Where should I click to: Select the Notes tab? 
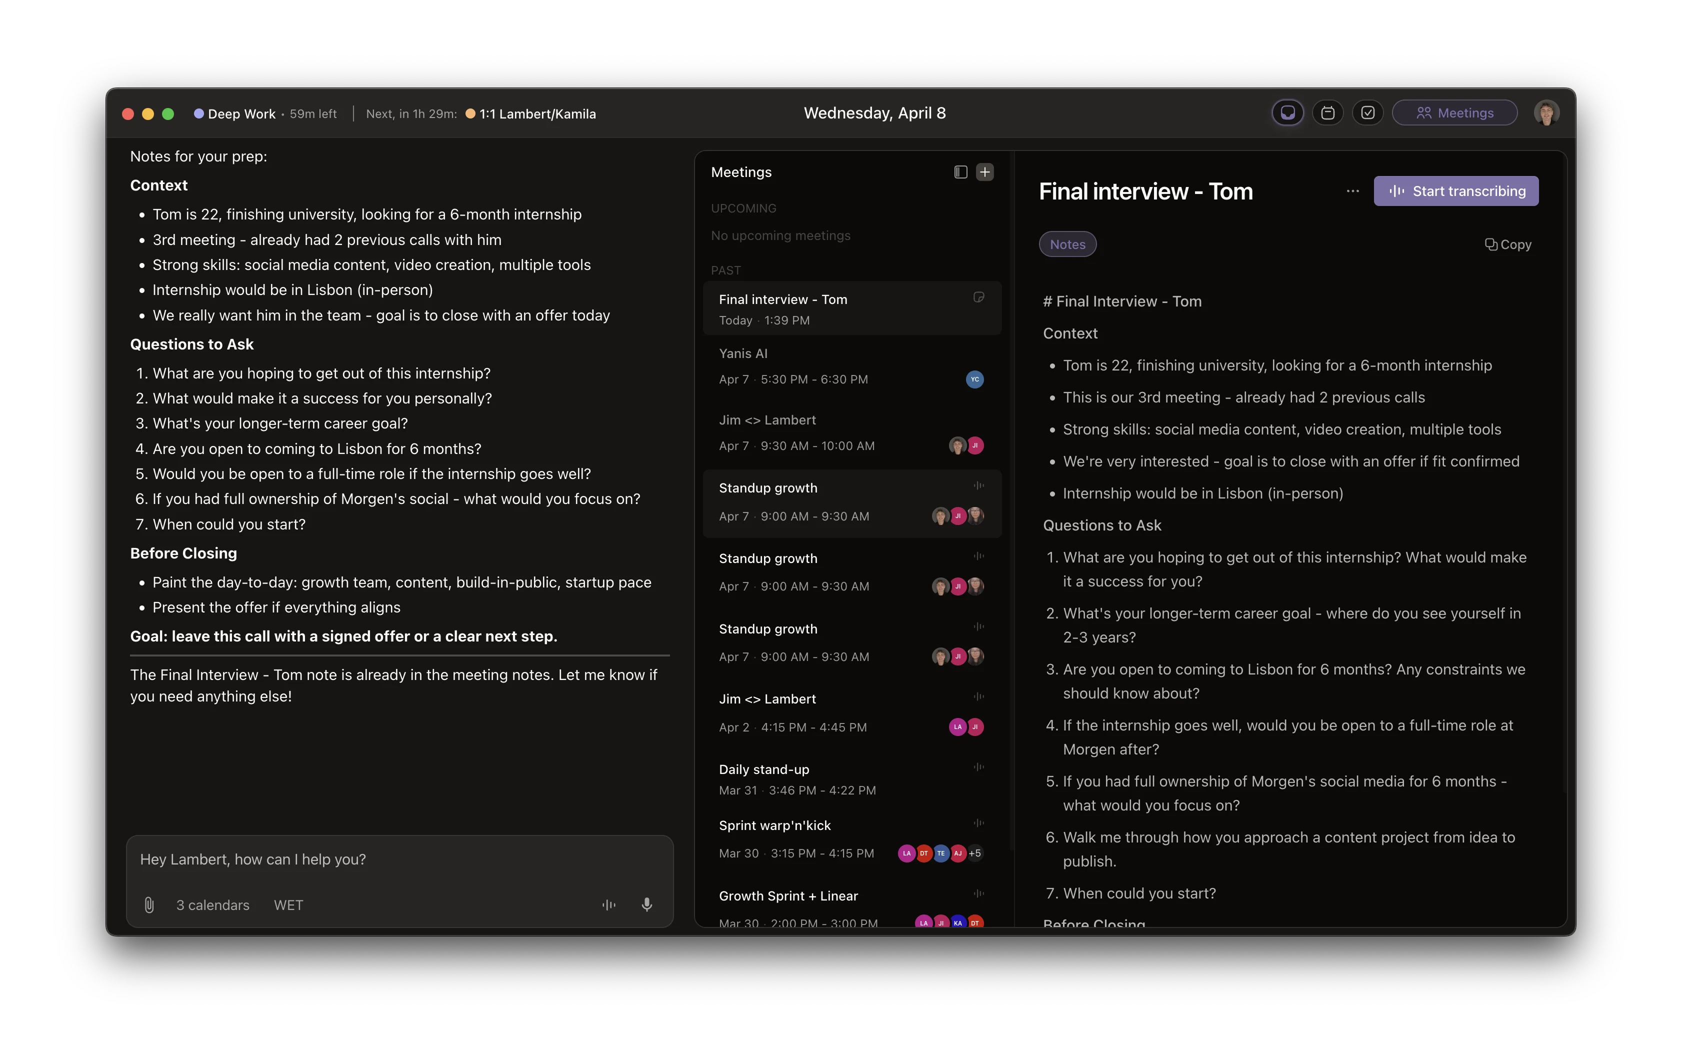(x=1067, y=244)
